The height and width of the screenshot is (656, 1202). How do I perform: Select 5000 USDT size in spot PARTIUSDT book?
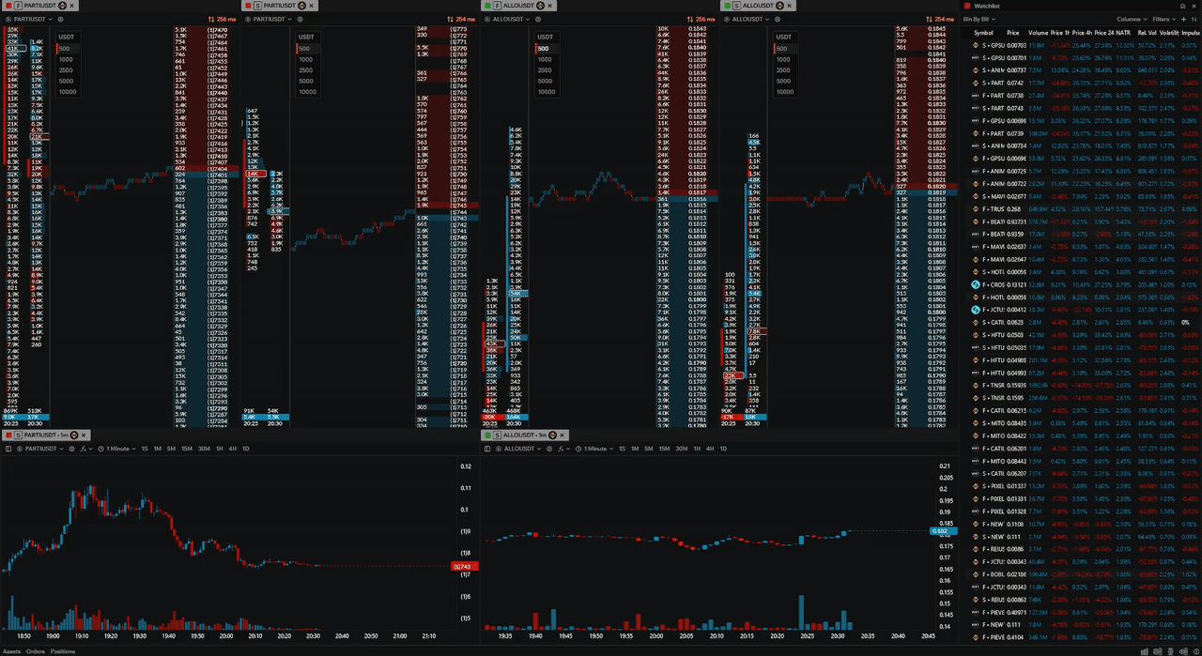click(x=307, y=81)
